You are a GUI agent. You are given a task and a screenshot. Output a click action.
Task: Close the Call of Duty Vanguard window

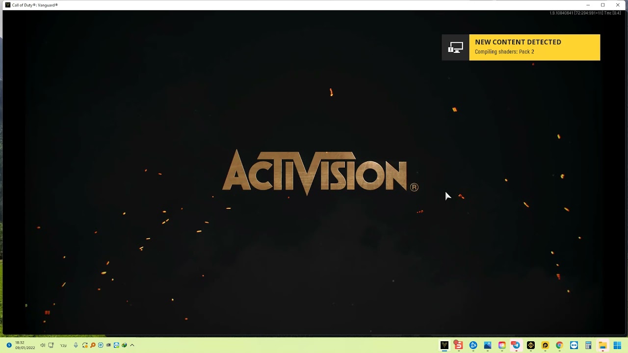[x=618, y=5]
